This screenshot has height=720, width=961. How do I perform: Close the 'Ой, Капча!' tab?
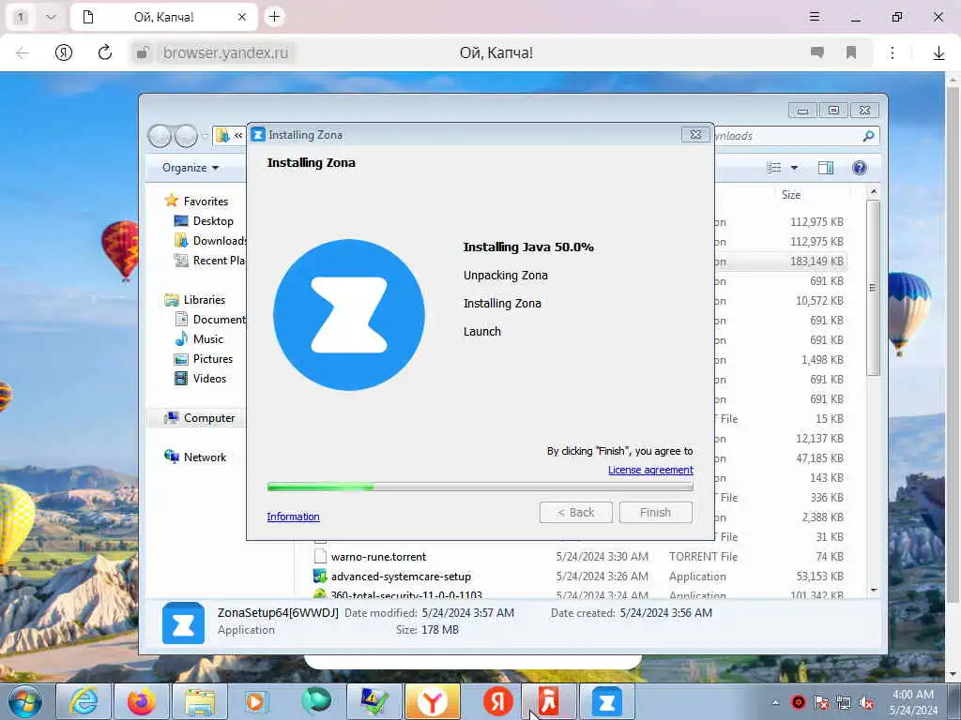(x=242, y=17)
